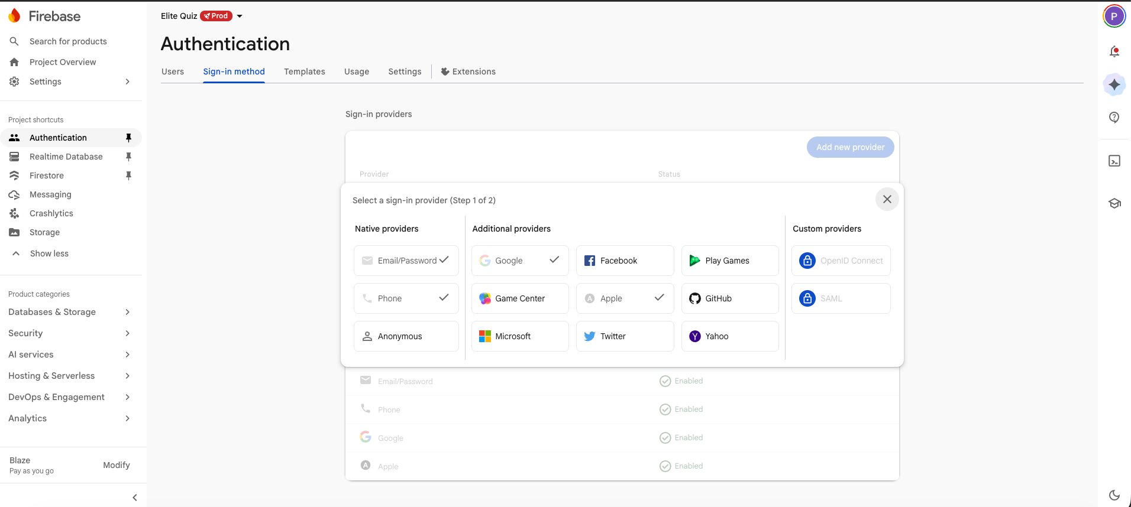Click the Twitter bird icon
Screen dimensions: 1131x507
point(590,336)
